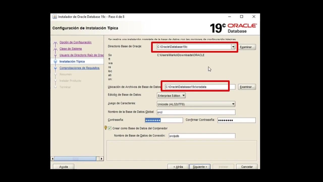This screenshot has width=323, height=182.
Task: Click the sidebar scrollbar left arrow
Action: [53, 159]
